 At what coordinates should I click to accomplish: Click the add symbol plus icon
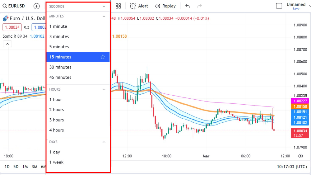pos(37,6)
